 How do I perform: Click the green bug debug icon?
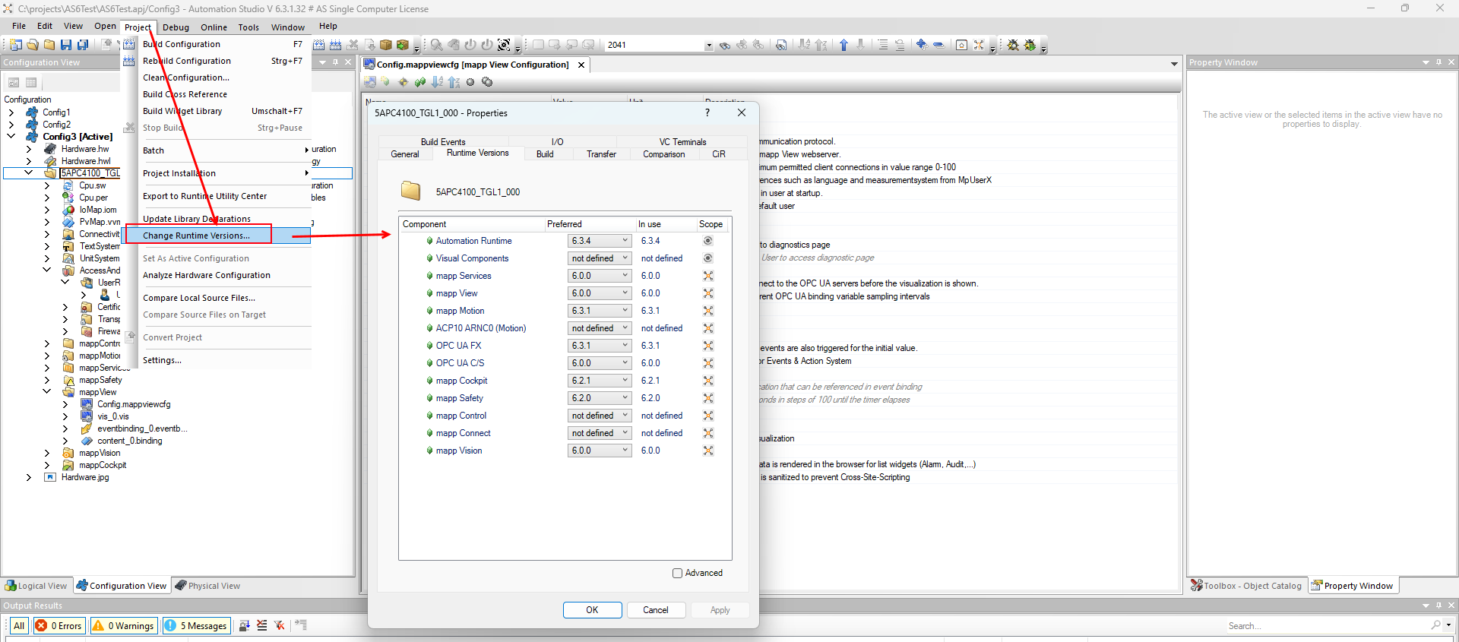[1030, 45]
